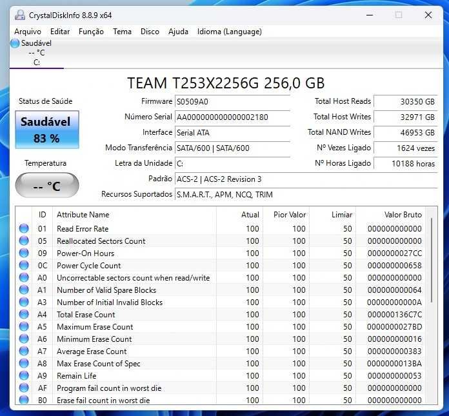The image size is (449, 416).
Task: Click Total Host Reads value 30350 GB
Action: tap(406, 102)
